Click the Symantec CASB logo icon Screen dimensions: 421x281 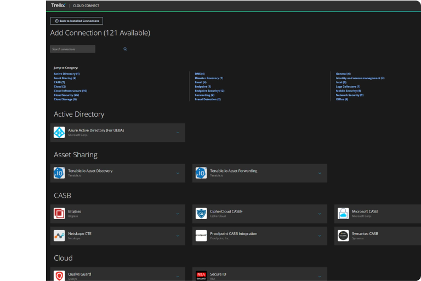pyautogui.click(x=343, y=236)
